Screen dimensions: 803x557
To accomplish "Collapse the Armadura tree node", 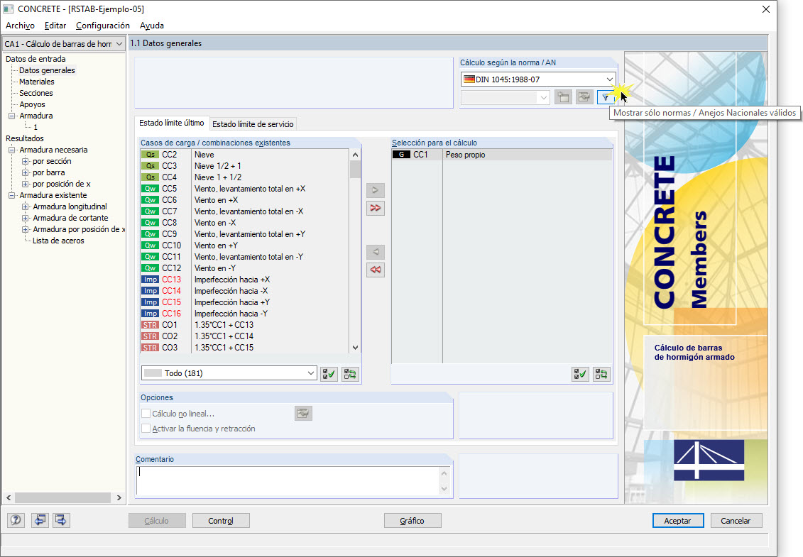I will [x=12, y=116].
